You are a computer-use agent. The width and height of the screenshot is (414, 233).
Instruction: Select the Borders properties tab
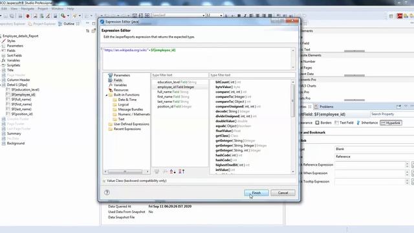(x=323, y=123)
